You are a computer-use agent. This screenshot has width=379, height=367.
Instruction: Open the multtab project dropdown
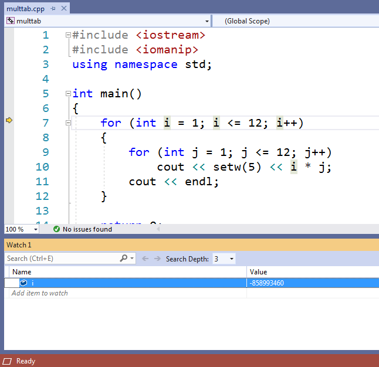coord(207,21)
